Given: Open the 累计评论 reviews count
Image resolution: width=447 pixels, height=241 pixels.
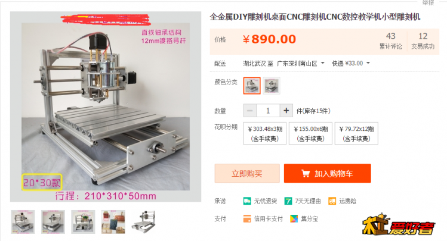Looking at the screenshot, I should (x=390, y=41).
